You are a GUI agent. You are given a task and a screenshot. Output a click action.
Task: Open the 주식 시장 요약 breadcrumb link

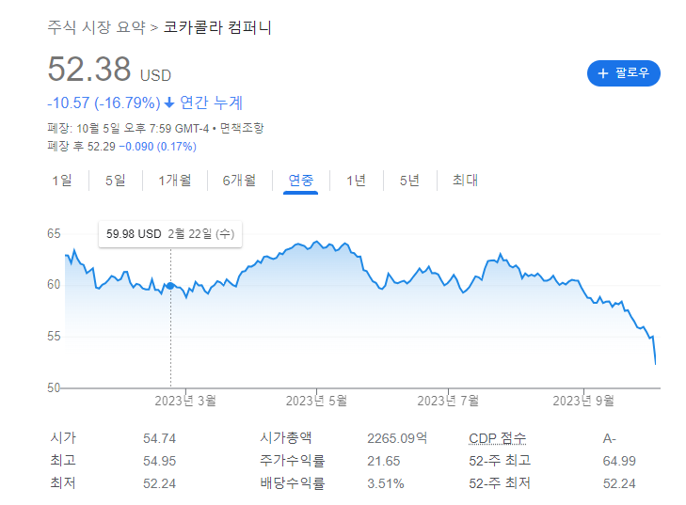tap(96, 27)
